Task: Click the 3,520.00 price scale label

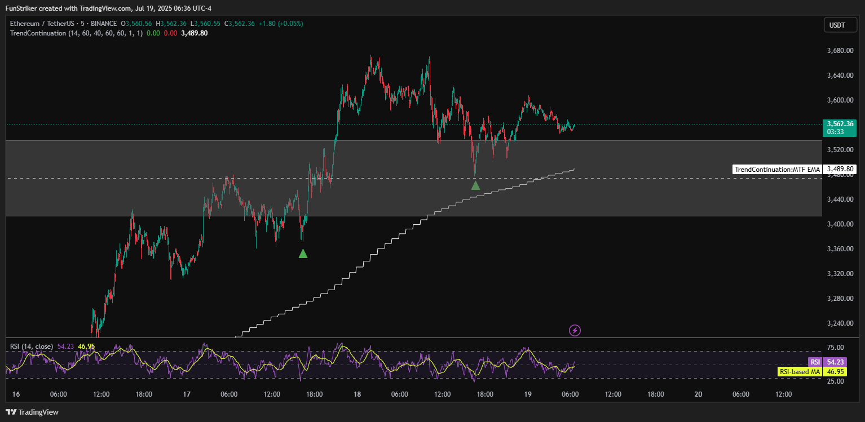Action: click(840, 150)
